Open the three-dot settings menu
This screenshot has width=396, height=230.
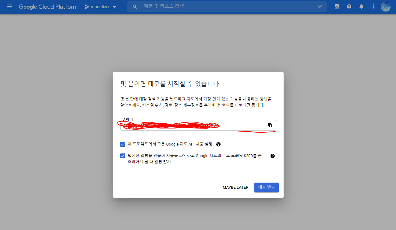[373, 6]
